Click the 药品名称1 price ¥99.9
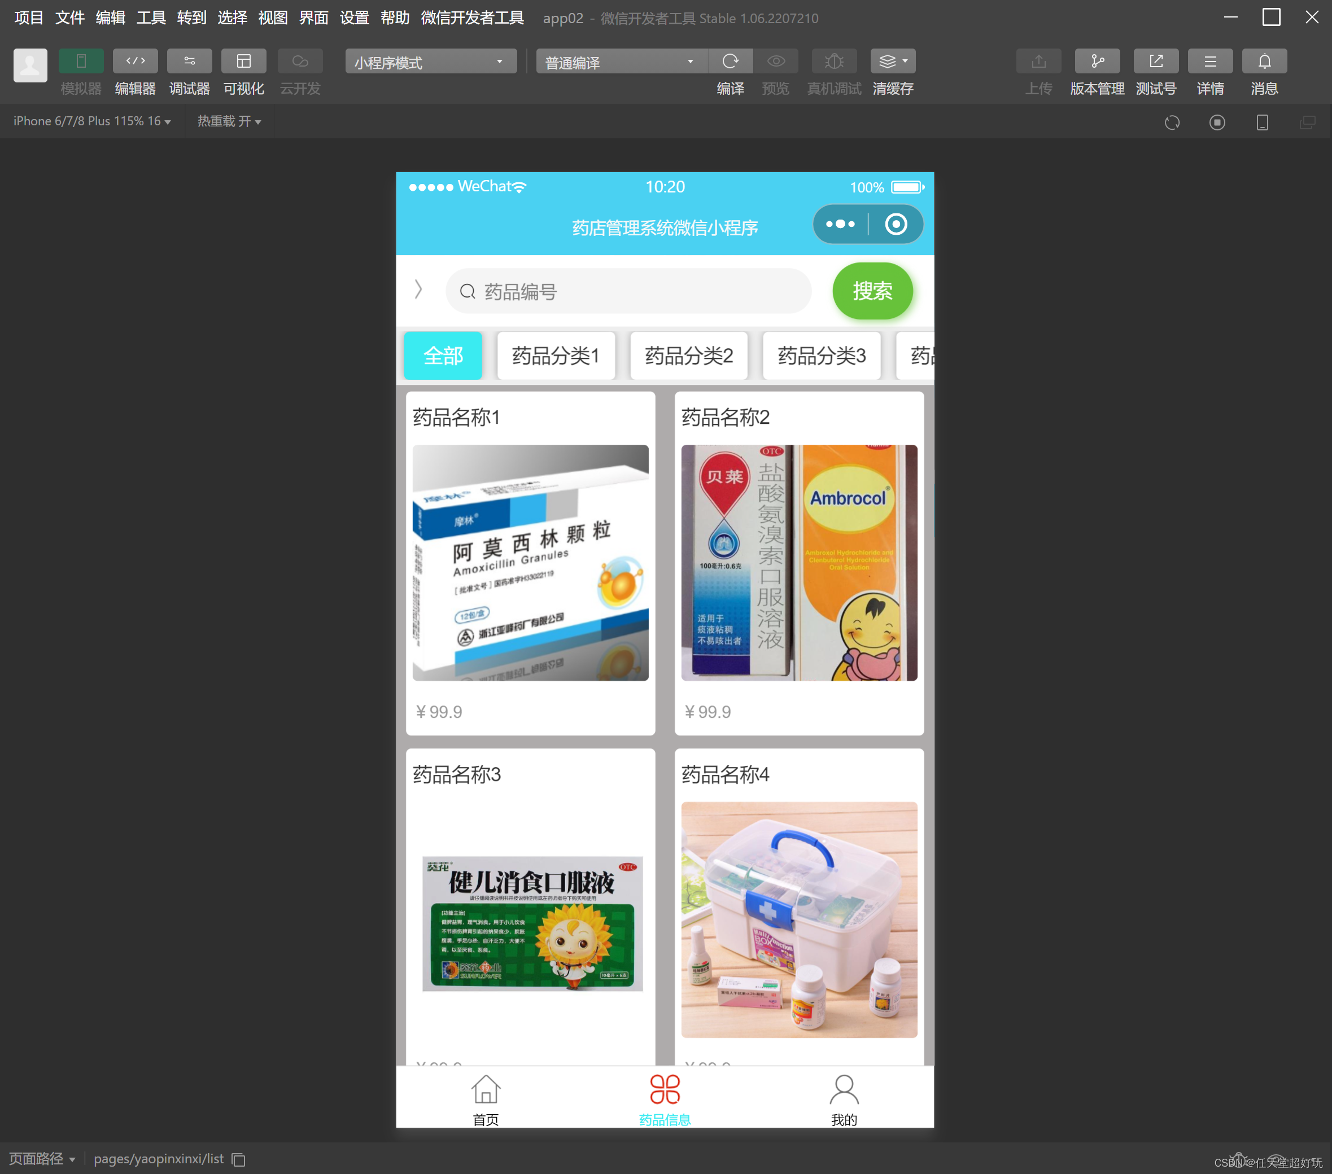 439,711
